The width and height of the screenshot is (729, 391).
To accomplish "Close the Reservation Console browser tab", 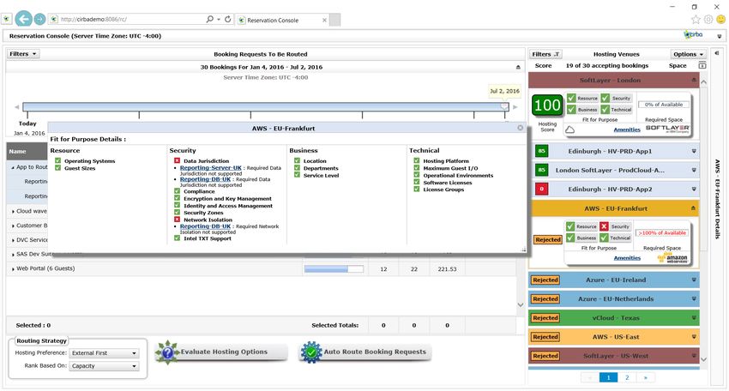I will (324, 20).
